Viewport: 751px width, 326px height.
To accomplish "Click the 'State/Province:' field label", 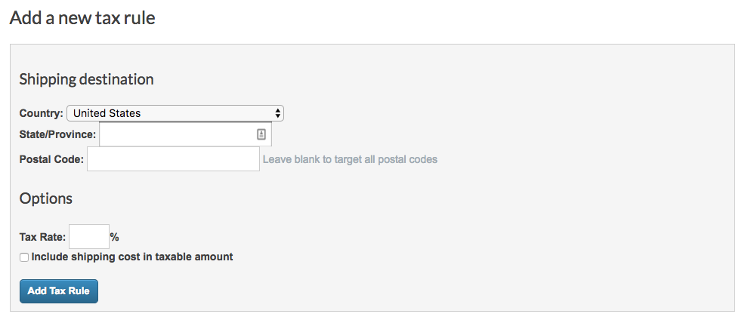I will pos(57,134).
